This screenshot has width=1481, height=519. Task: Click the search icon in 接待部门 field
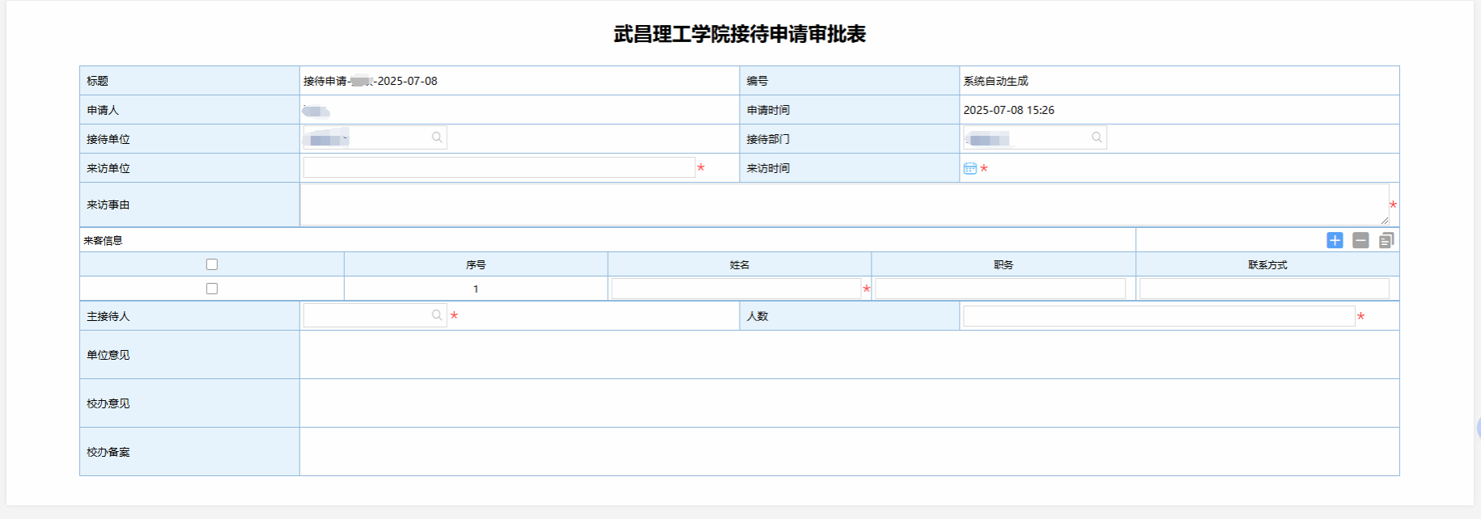tap(1097, 137)
